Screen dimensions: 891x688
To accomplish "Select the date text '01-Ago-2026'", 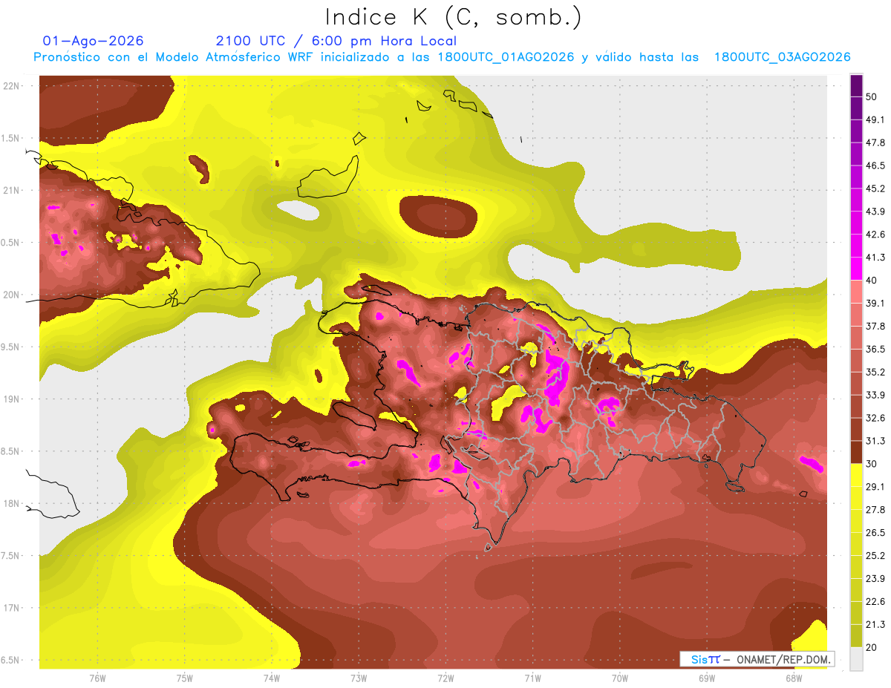I will 94,41.
